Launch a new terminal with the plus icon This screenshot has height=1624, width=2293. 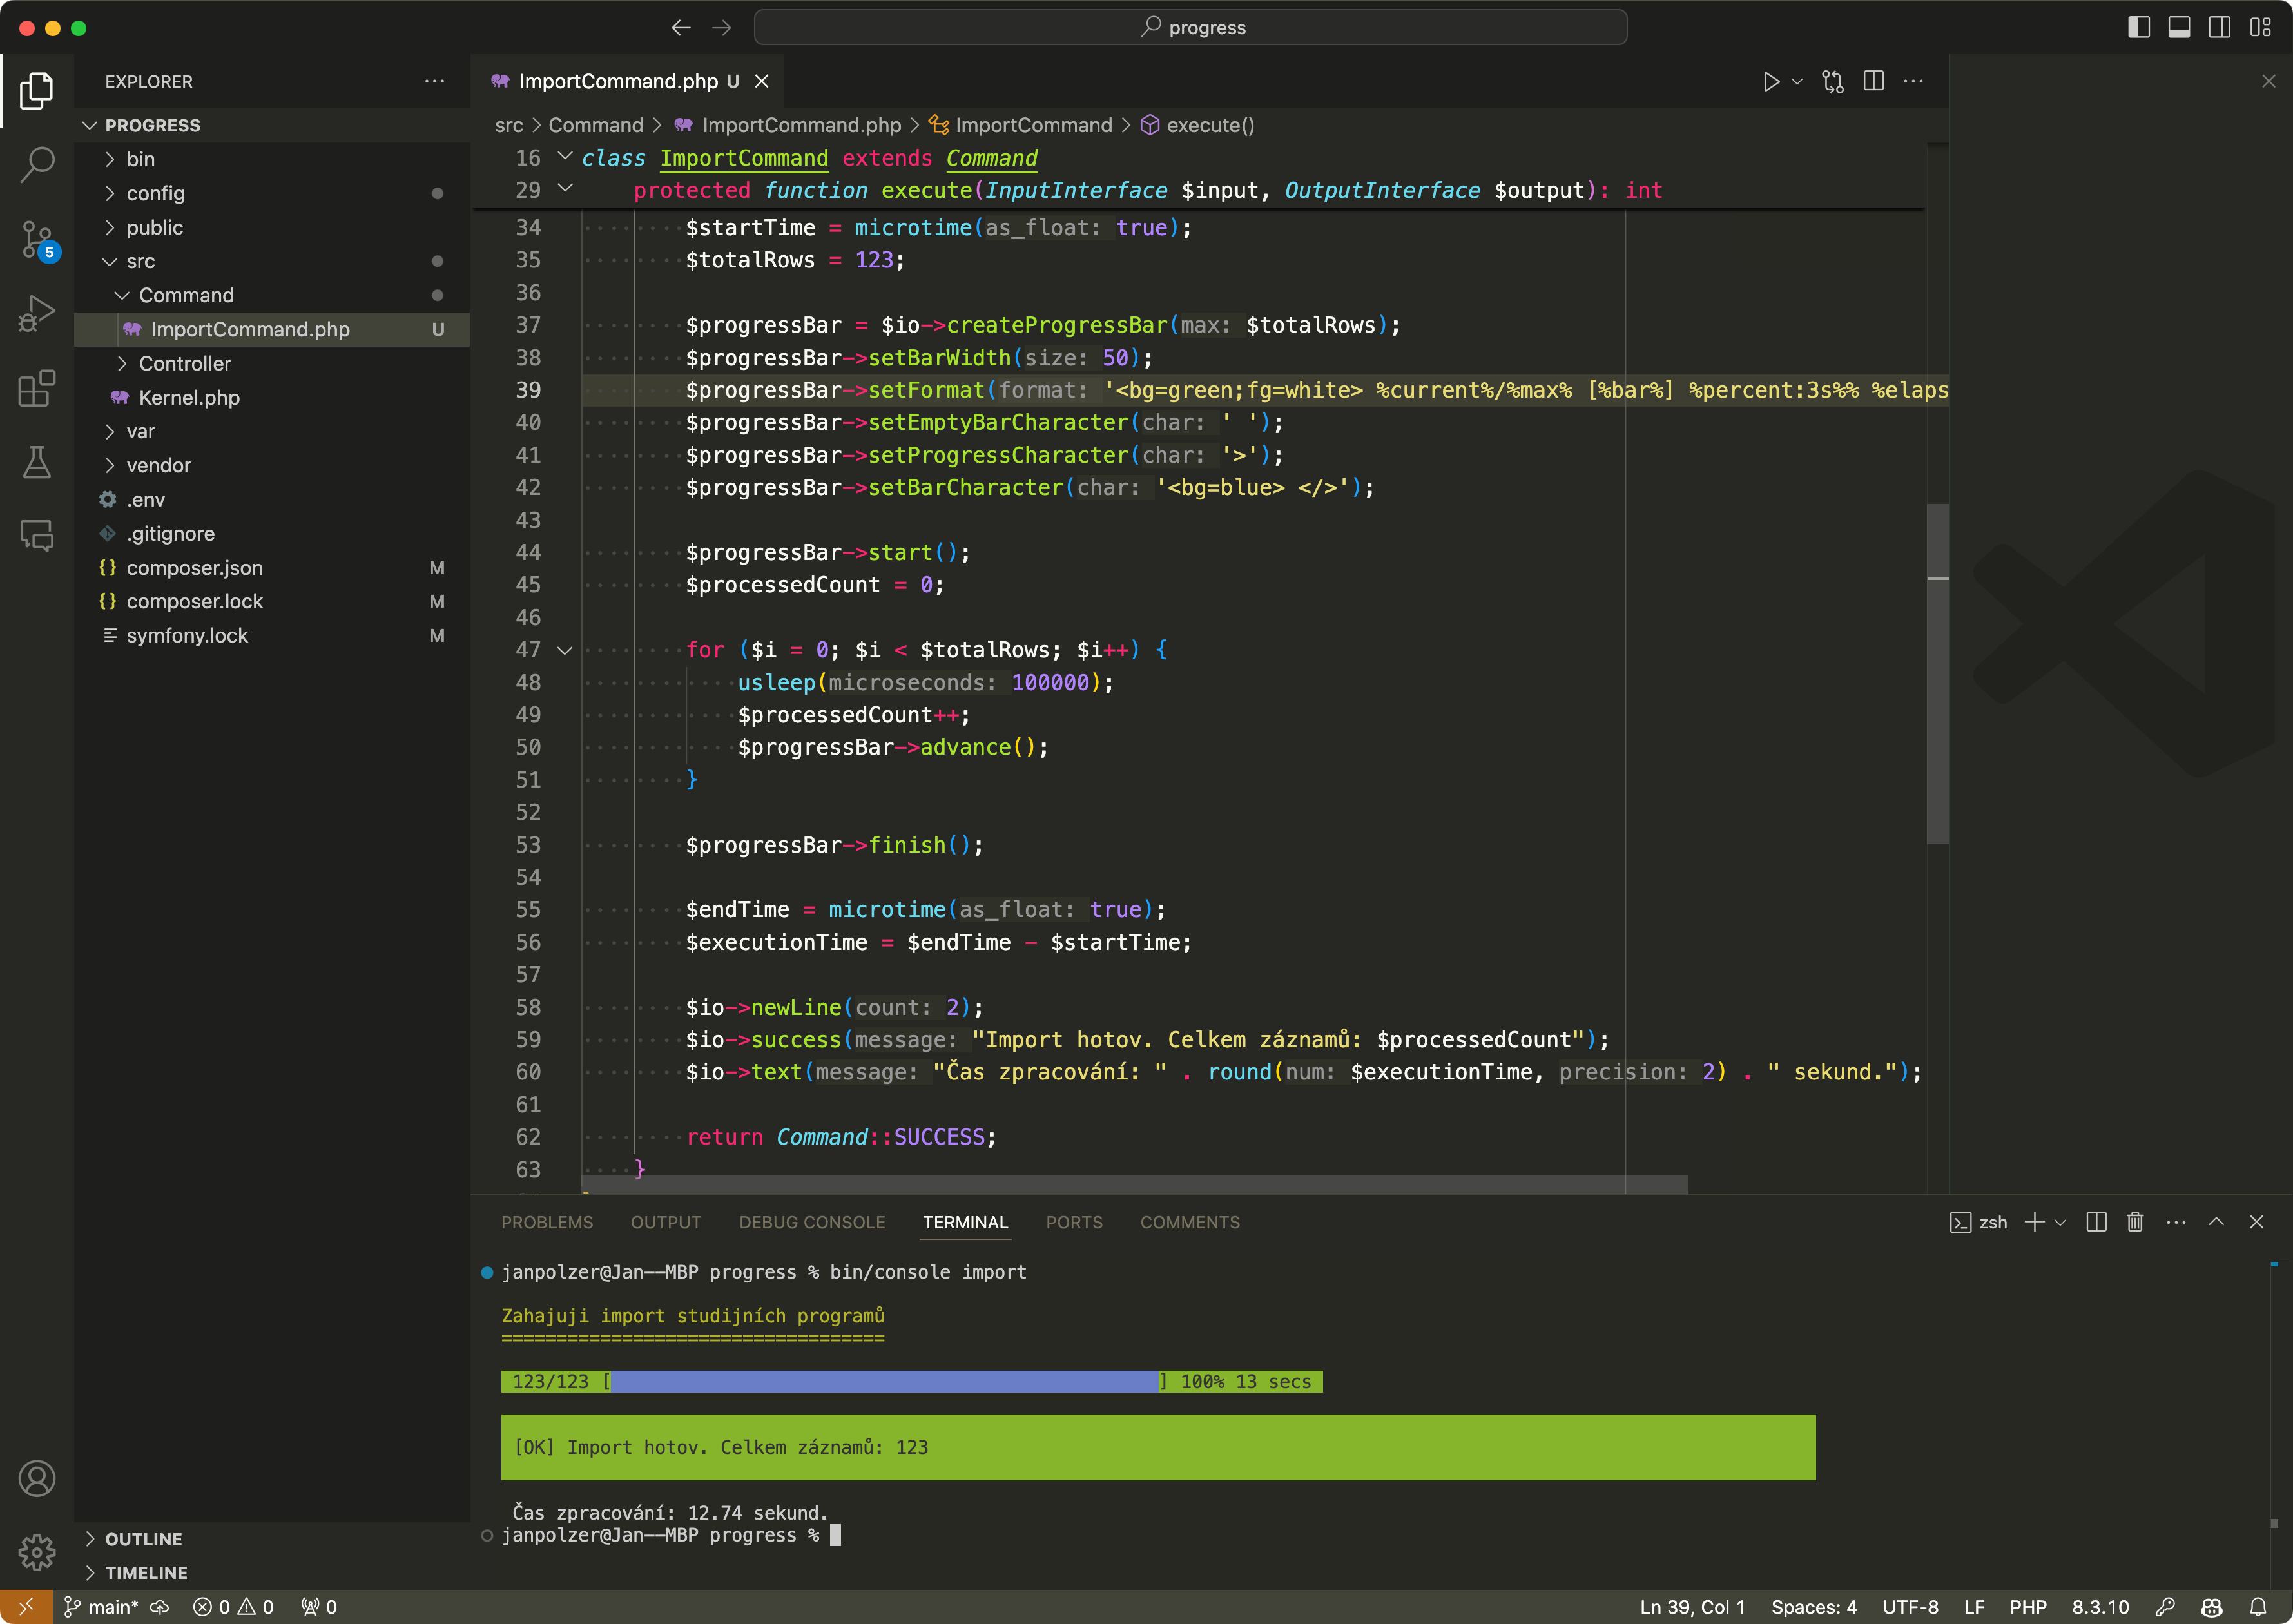2035,1221
